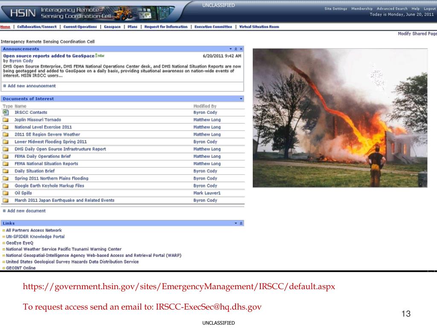Image resolution: width=437 pixels, height=328 pixels.
Task: Open the Announcements panel dropdown arrow menu
Action: tap(230, 49)
